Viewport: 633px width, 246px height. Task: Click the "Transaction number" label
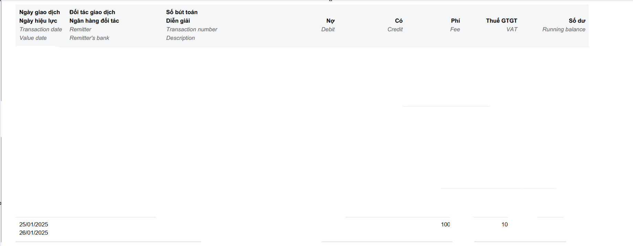click(191, 30)
